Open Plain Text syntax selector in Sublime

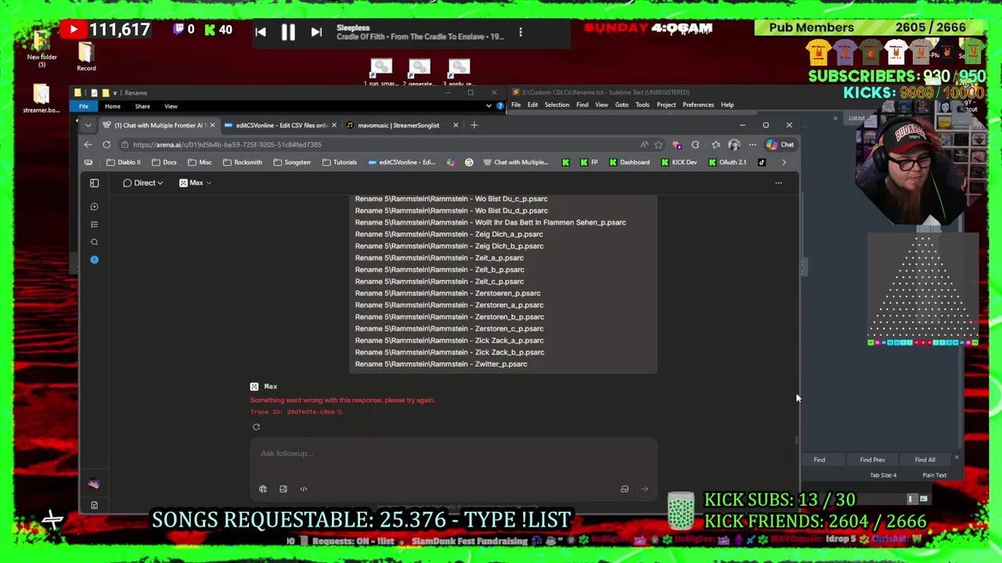935,475
